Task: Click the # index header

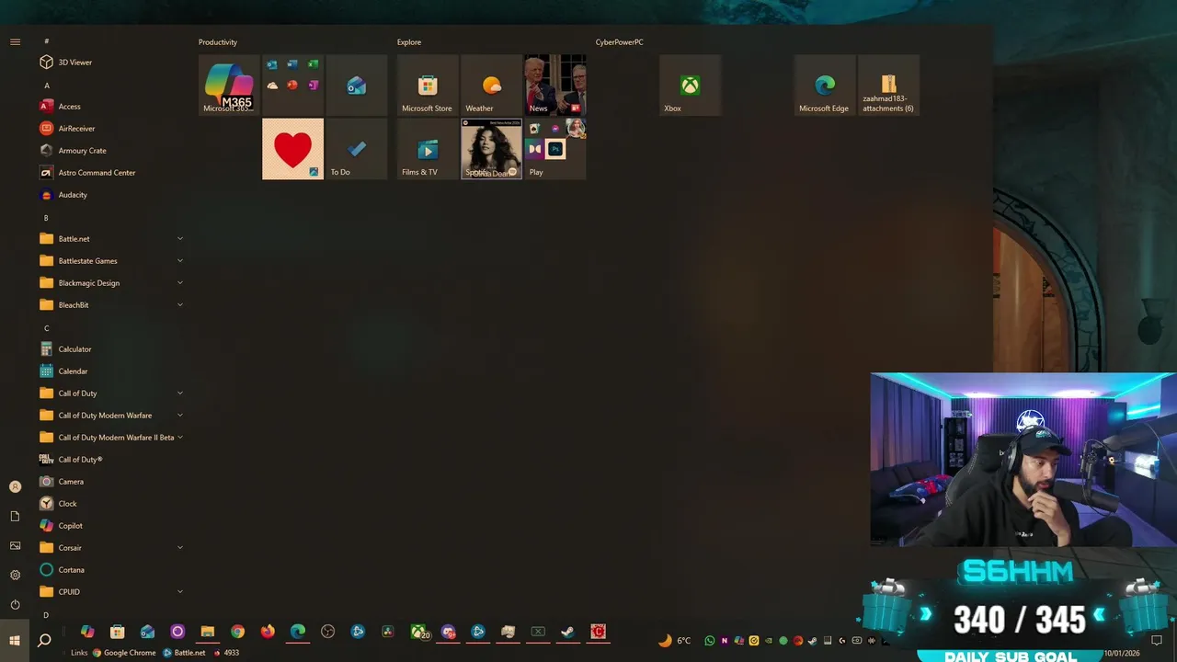Action: point(47,41)
